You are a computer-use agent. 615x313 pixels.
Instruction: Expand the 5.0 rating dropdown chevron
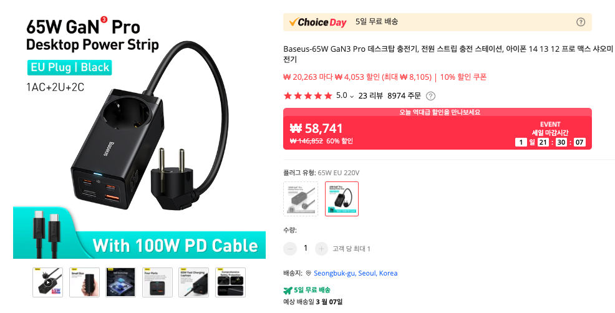pyautogui.click(x=352, y=96)
